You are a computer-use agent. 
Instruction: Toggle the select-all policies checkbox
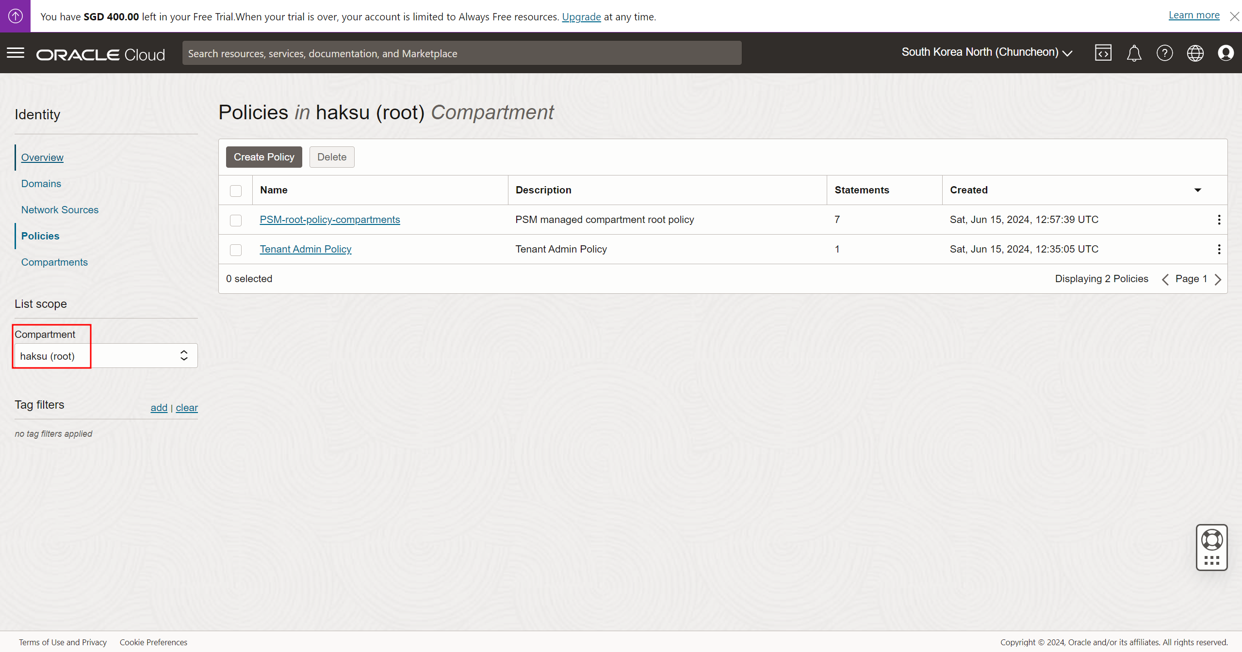click(236, 191)
